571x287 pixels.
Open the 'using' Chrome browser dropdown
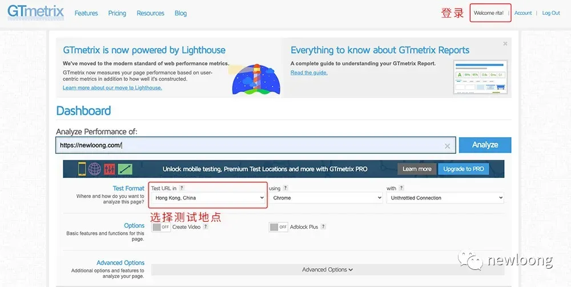point(326,198)
